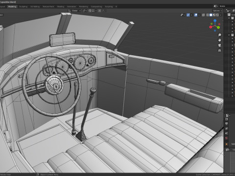Open the snapping options dropdown
The image size is (235, 176).
[94, 11]
